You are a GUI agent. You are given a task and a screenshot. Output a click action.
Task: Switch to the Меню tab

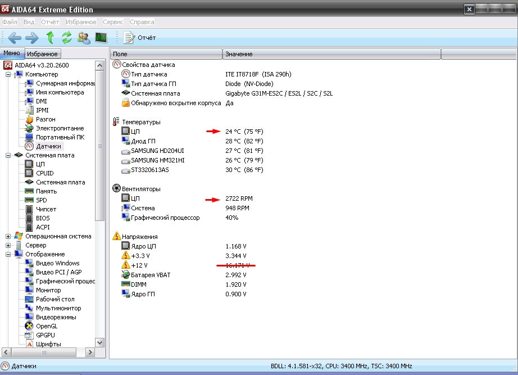12,53
